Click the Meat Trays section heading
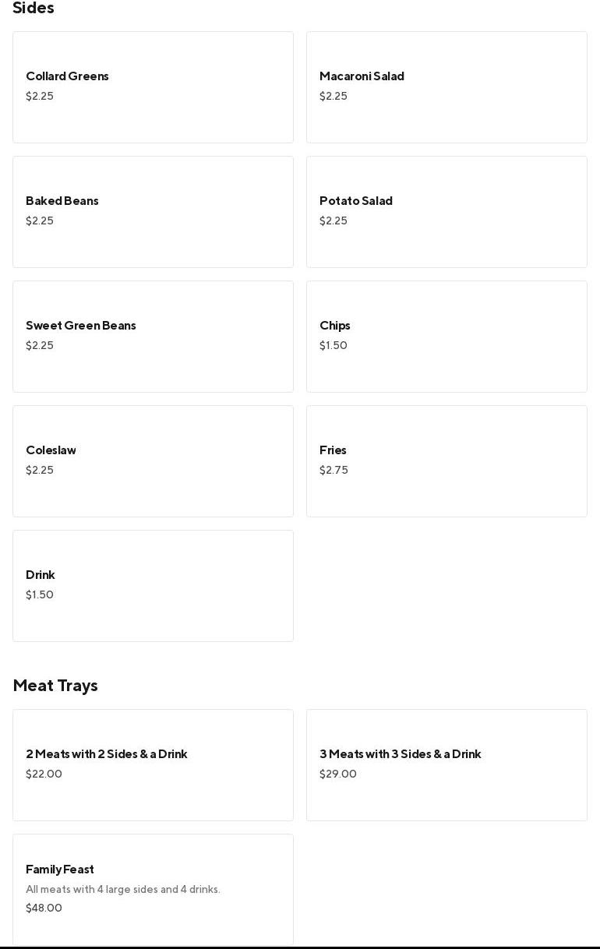The image size is (600, 949). coord(55,686)
